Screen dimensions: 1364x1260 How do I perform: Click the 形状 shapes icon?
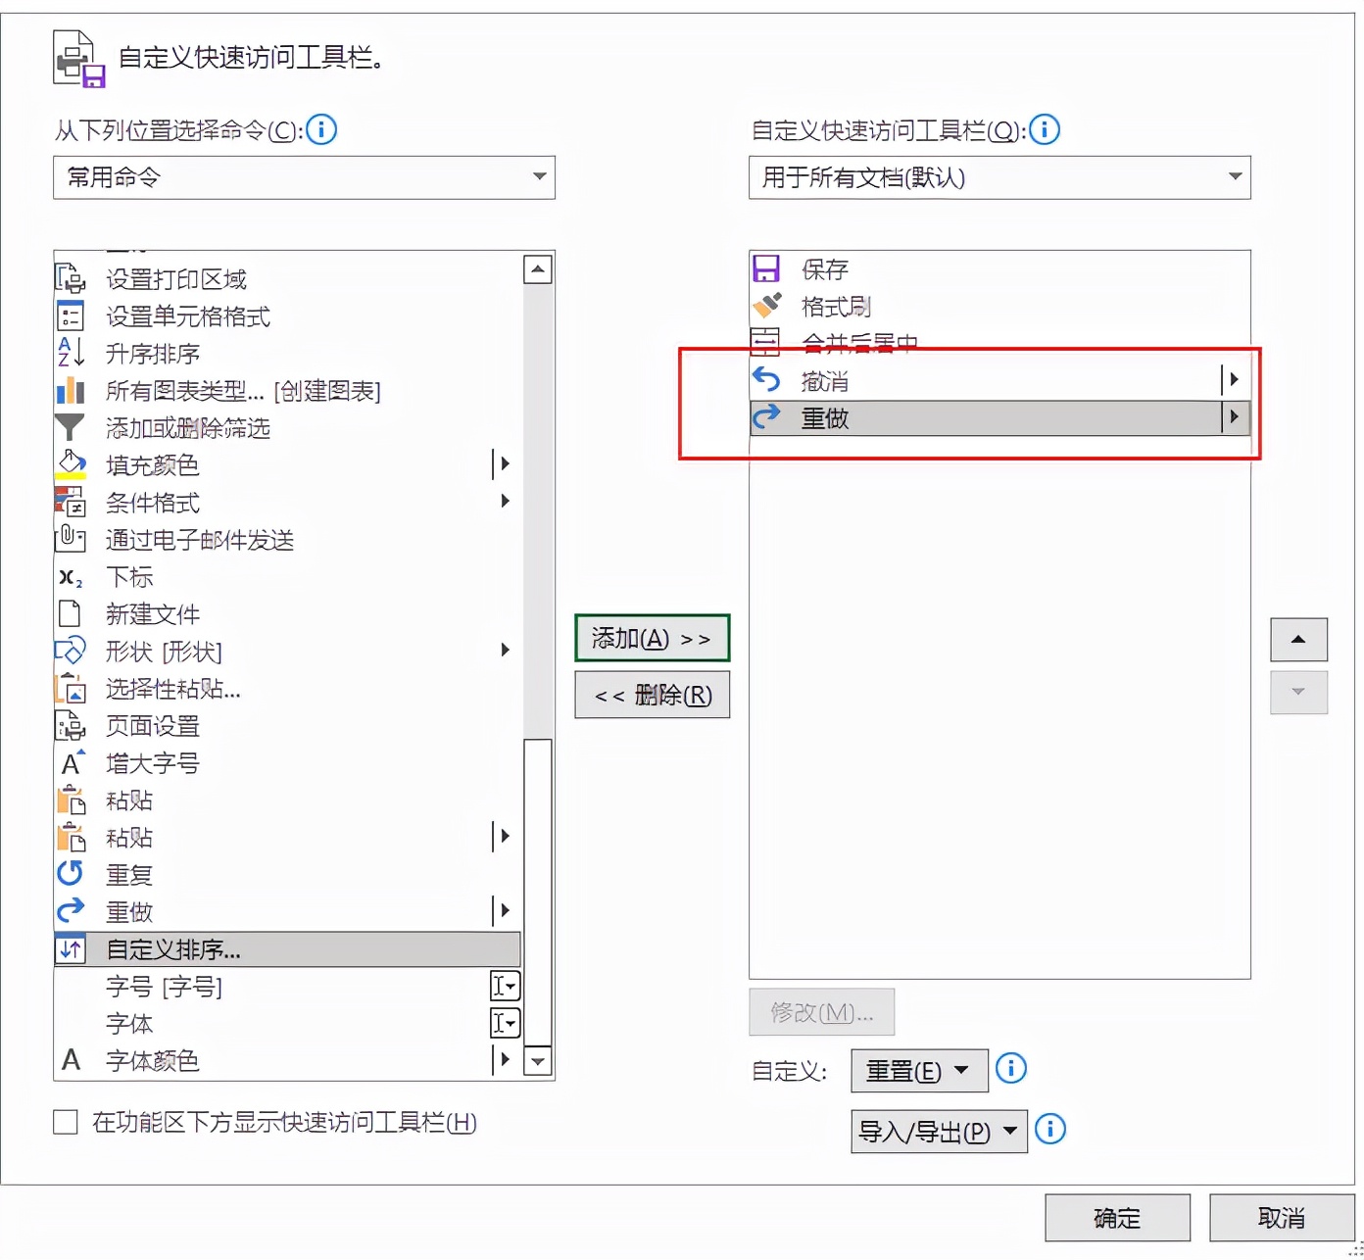(x=71, y=652)
